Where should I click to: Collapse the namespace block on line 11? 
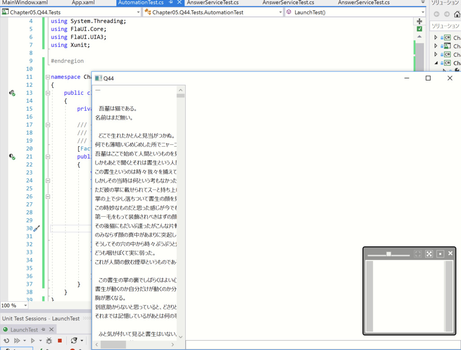click(48, 77)
